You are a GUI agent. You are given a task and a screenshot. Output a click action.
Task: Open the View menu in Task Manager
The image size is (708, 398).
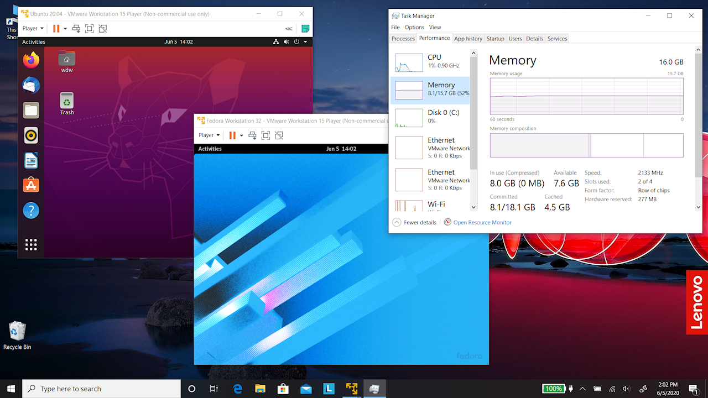(435, 27)
